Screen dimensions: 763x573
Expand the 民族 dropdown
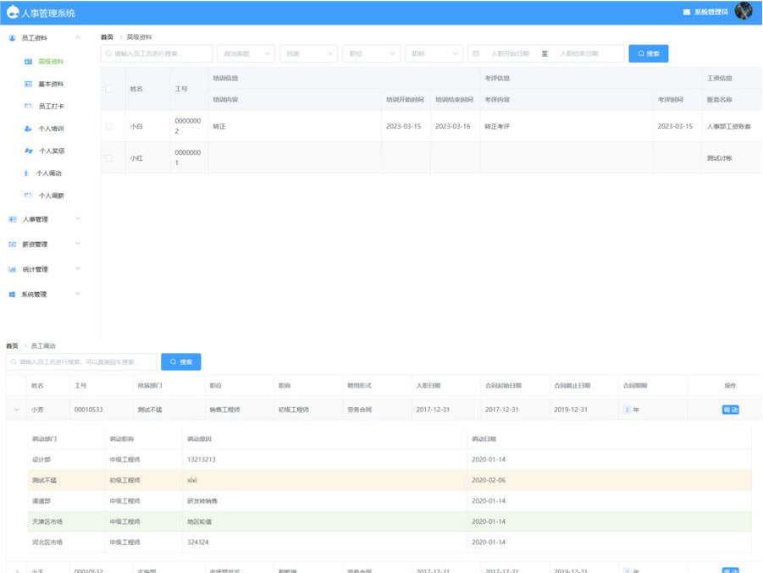pyautogui.click(x=307, y=53)
